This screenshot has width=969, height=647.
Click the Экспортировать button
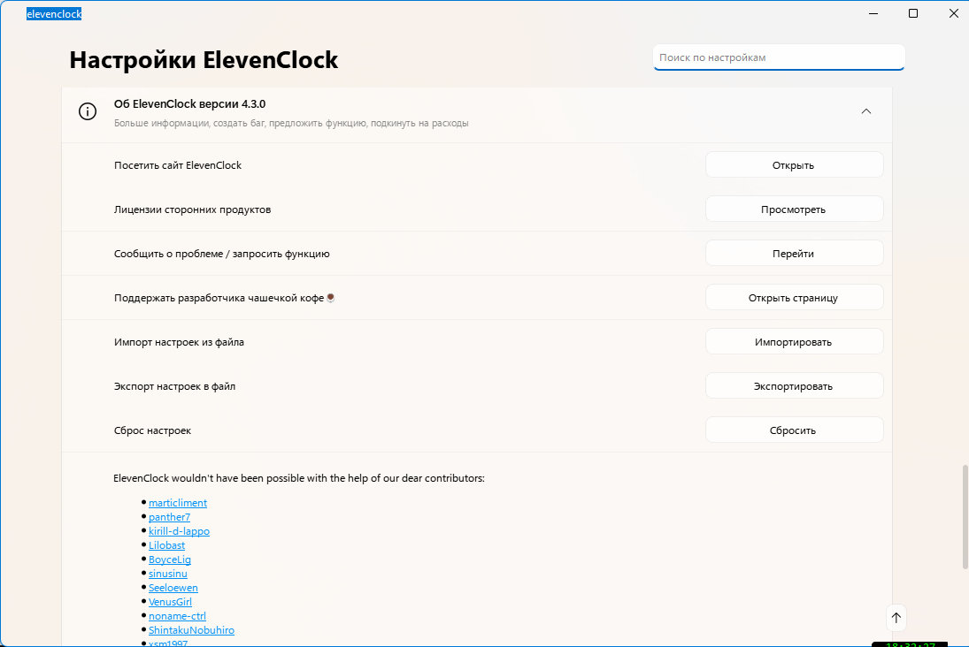click(794, 386)
